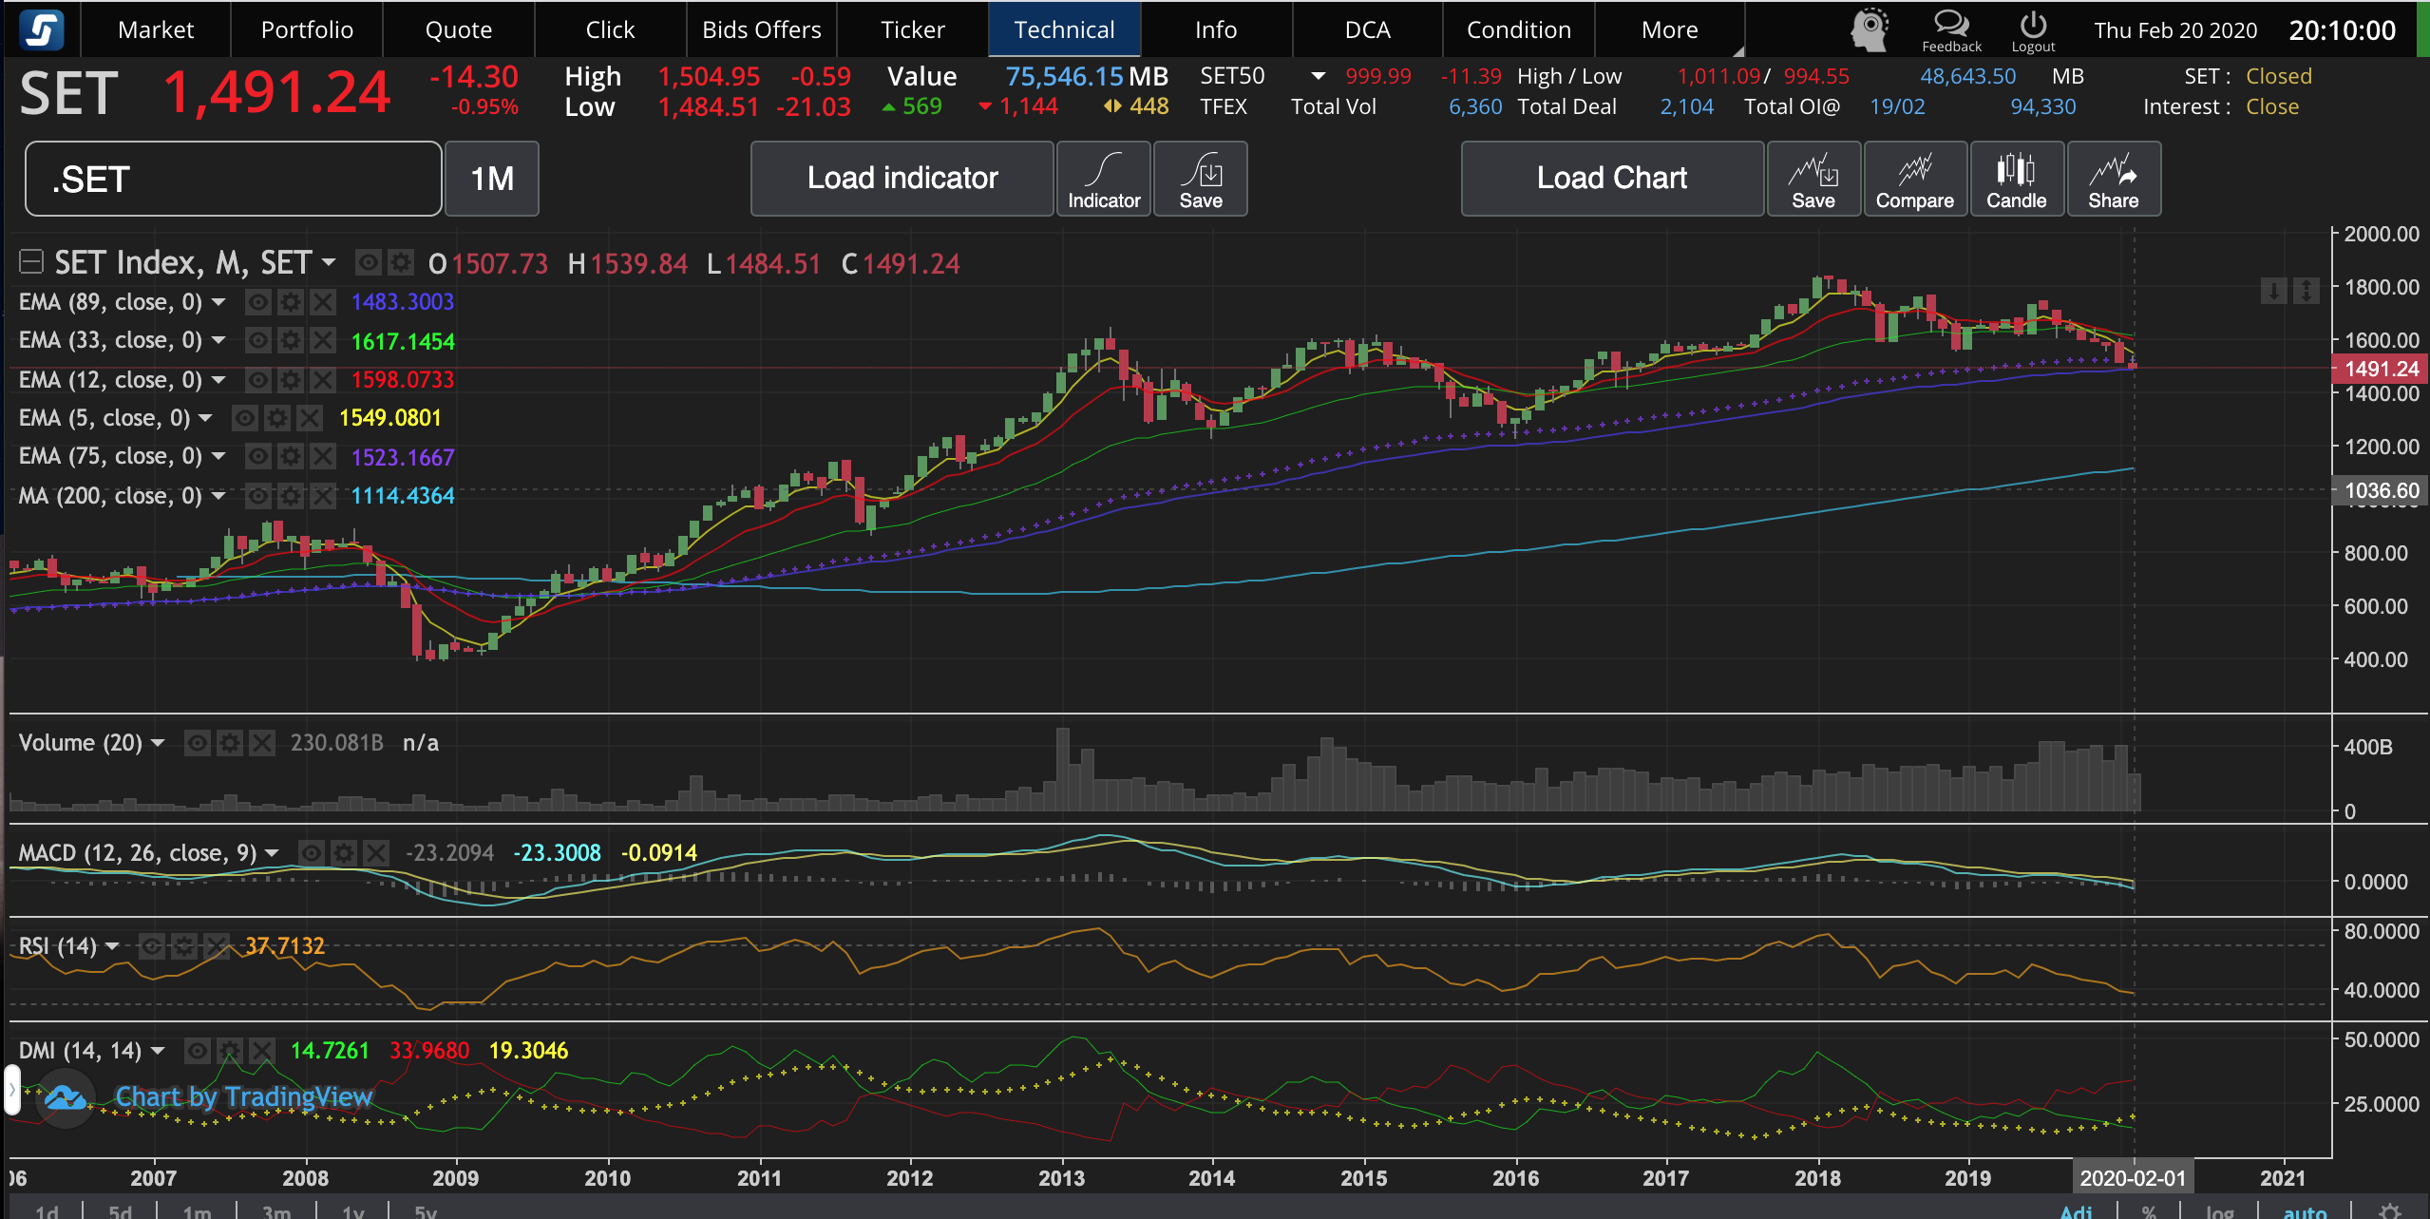Viewport: 2430px width, 1219px height.
Task: Click the .SET symbol input field
Action: (233, 179)
